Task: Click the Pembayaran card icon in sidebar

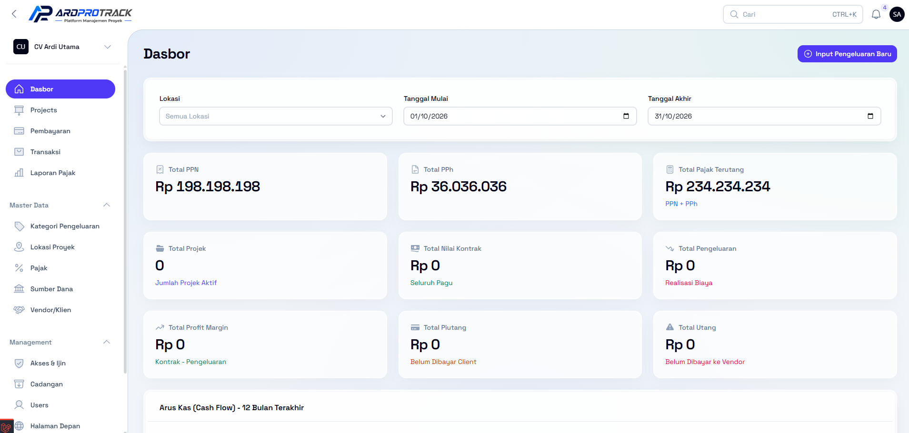Action: (19, 131)
